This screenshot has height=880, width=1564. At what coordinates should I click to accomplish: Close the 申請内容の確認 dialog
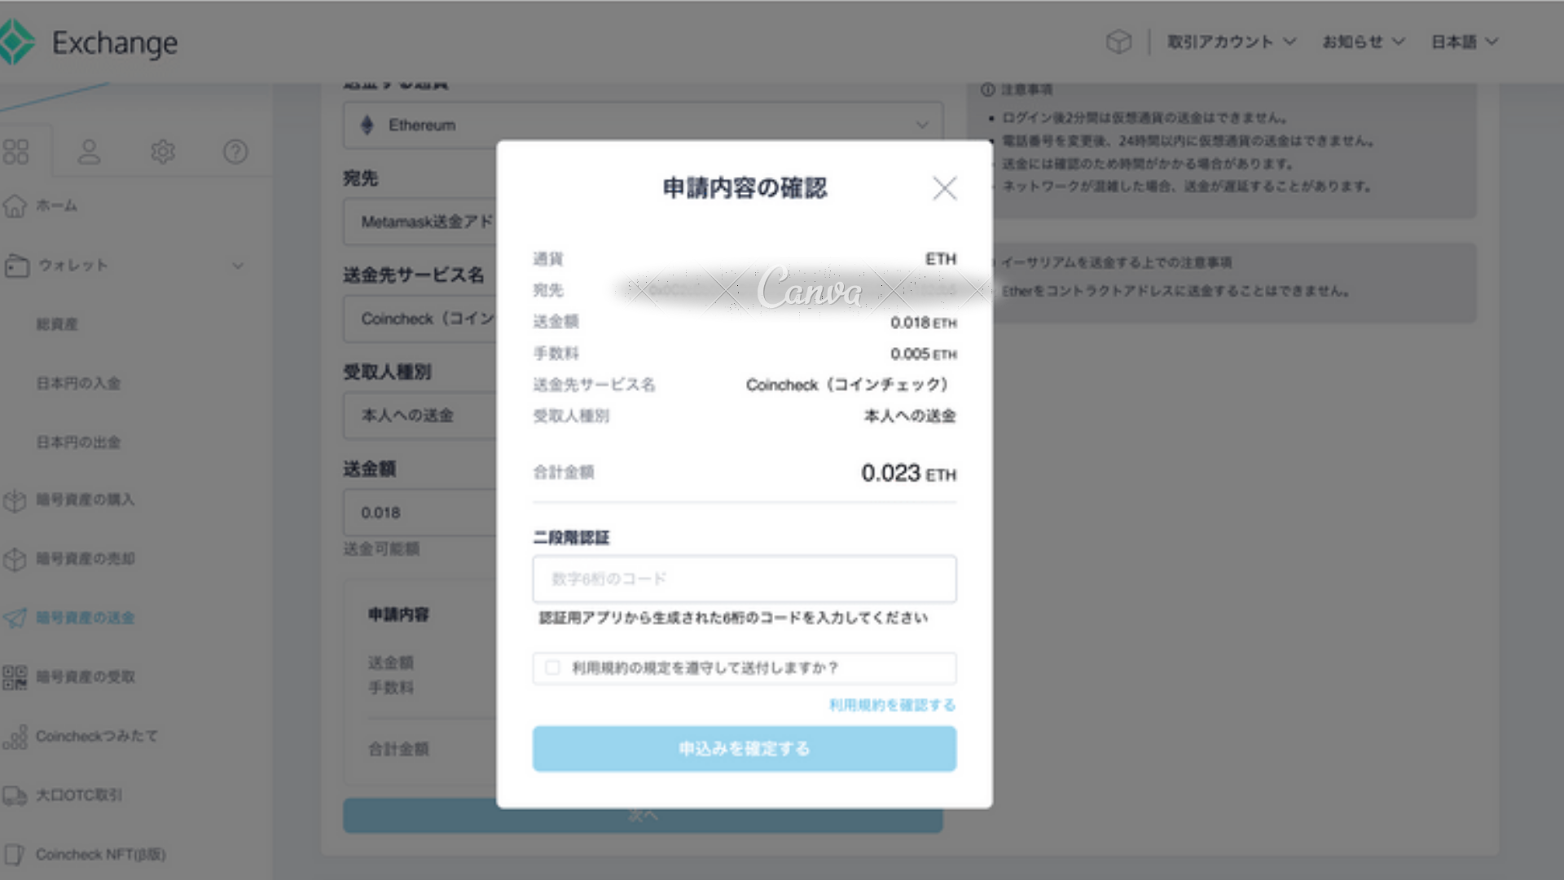pyautogui.click(x=944, y=188)
